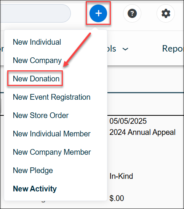Open the help question mark icon
184x209 pixels.
(132, 13)
